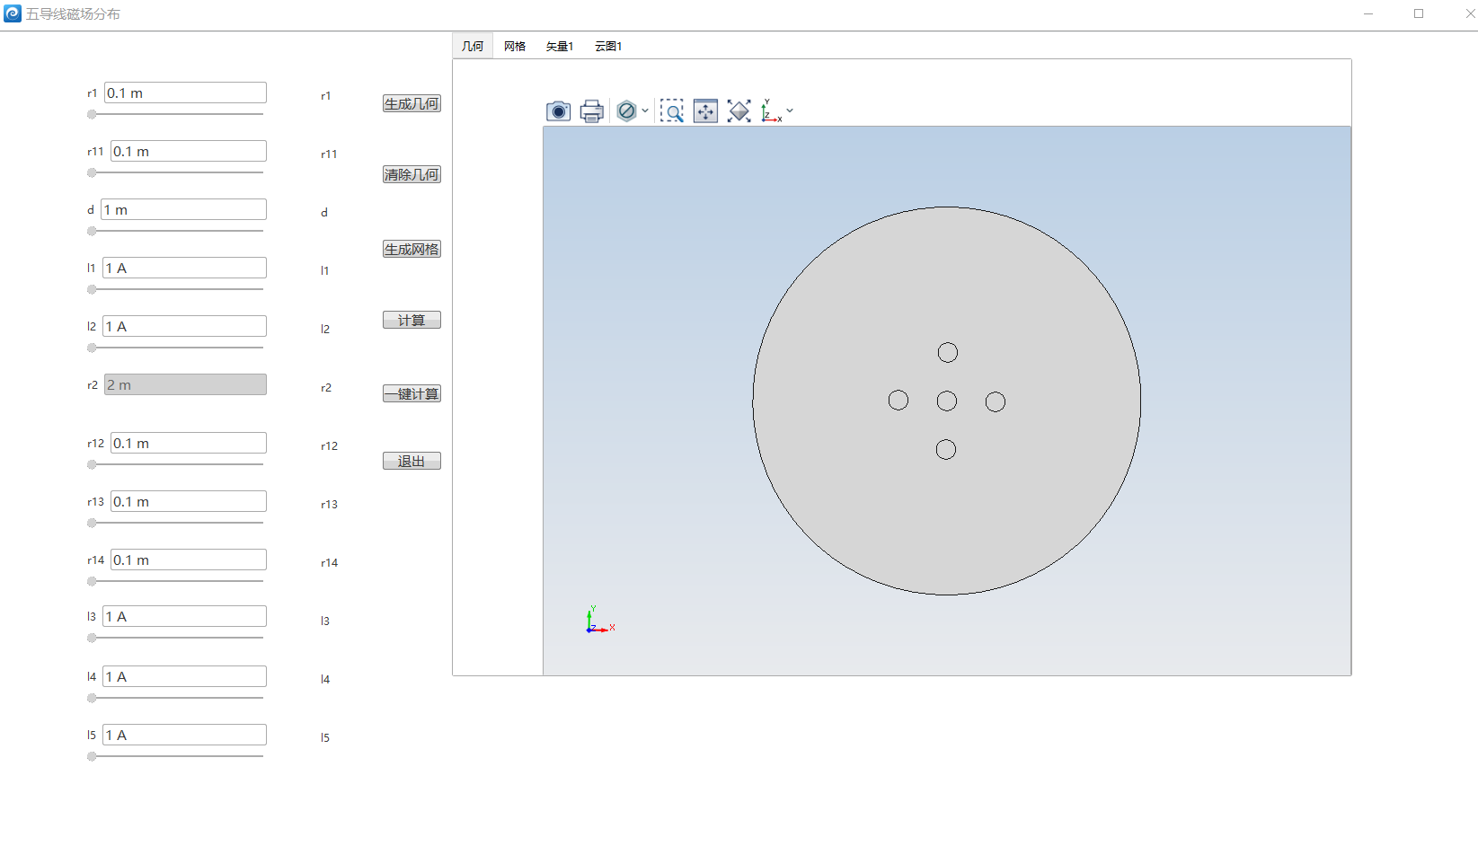
Task: Focus the I3 current input field
Action: [184, 616]
